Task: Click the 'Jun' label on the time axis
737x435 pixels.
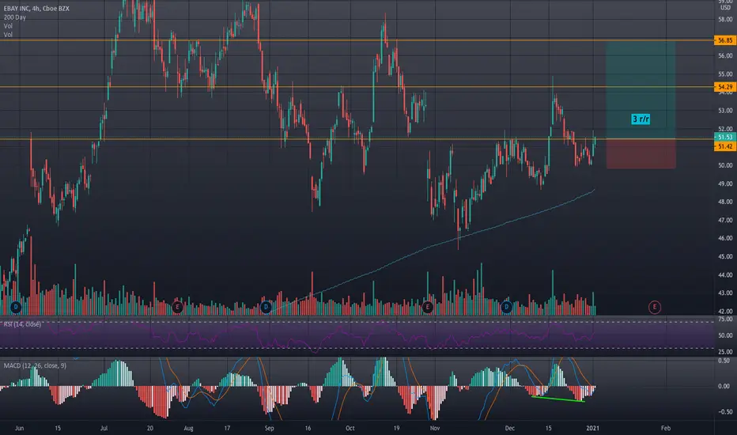Action: coord(19,428)
